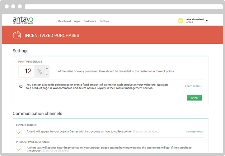
Task: Expand the user menu via Alice Wonderland name
Action: [x=195, y=19]
